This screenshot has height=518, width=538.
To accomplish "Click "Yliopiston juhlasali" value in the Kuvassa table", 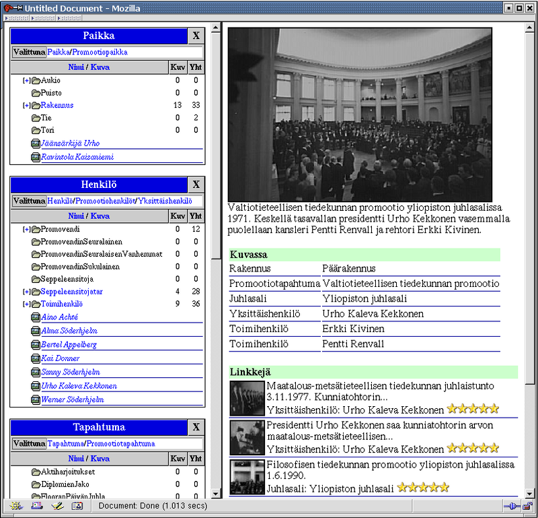I will coord(364,298).
